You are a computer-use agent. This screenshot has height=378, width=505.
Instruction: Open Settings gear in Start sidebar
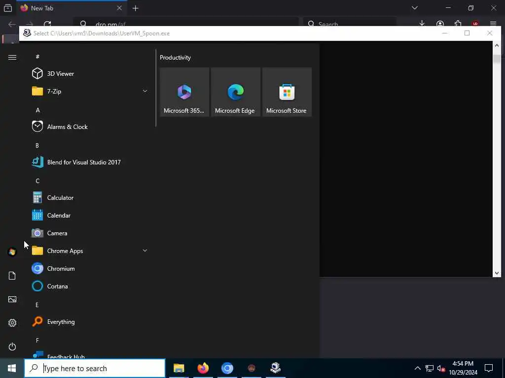tap(12, 323)
